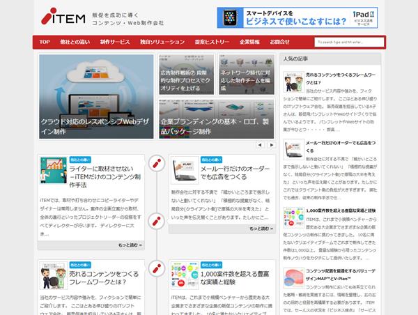Open sidebar link 1,000案件数を超える豊富な実績と経験
The image size is (418, 315).
[x=341, y=210]
